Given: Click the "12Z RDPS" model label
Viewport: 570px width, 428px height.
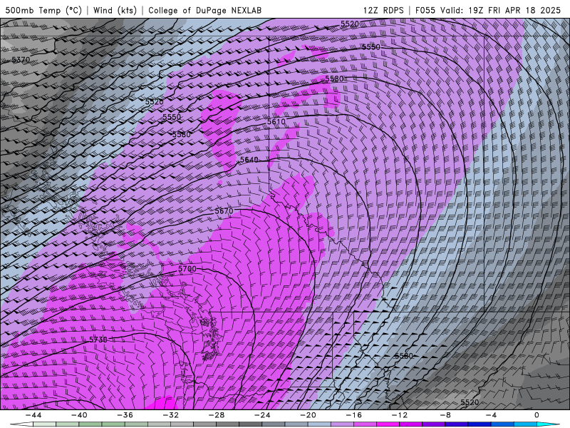Looking at the screenshot, I should pyautogui.click(x=383, y=10).
